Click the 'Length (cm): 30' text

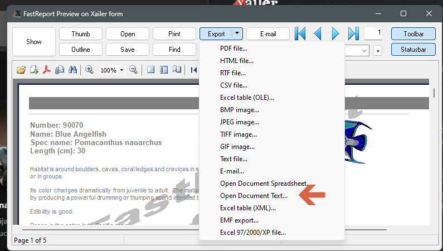[x=57, y=151]
